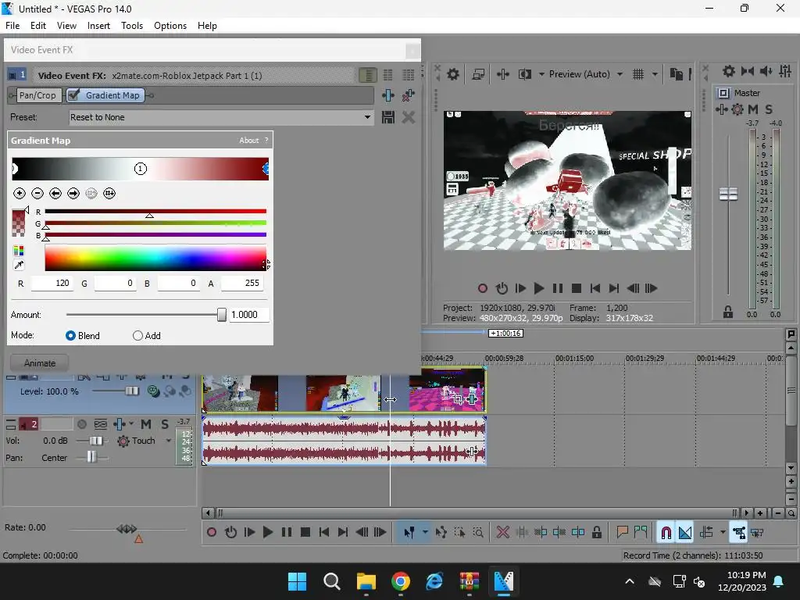Select the Pan/Crop chain button
Viewport: 800px width, 600px height.
point(37,95)
